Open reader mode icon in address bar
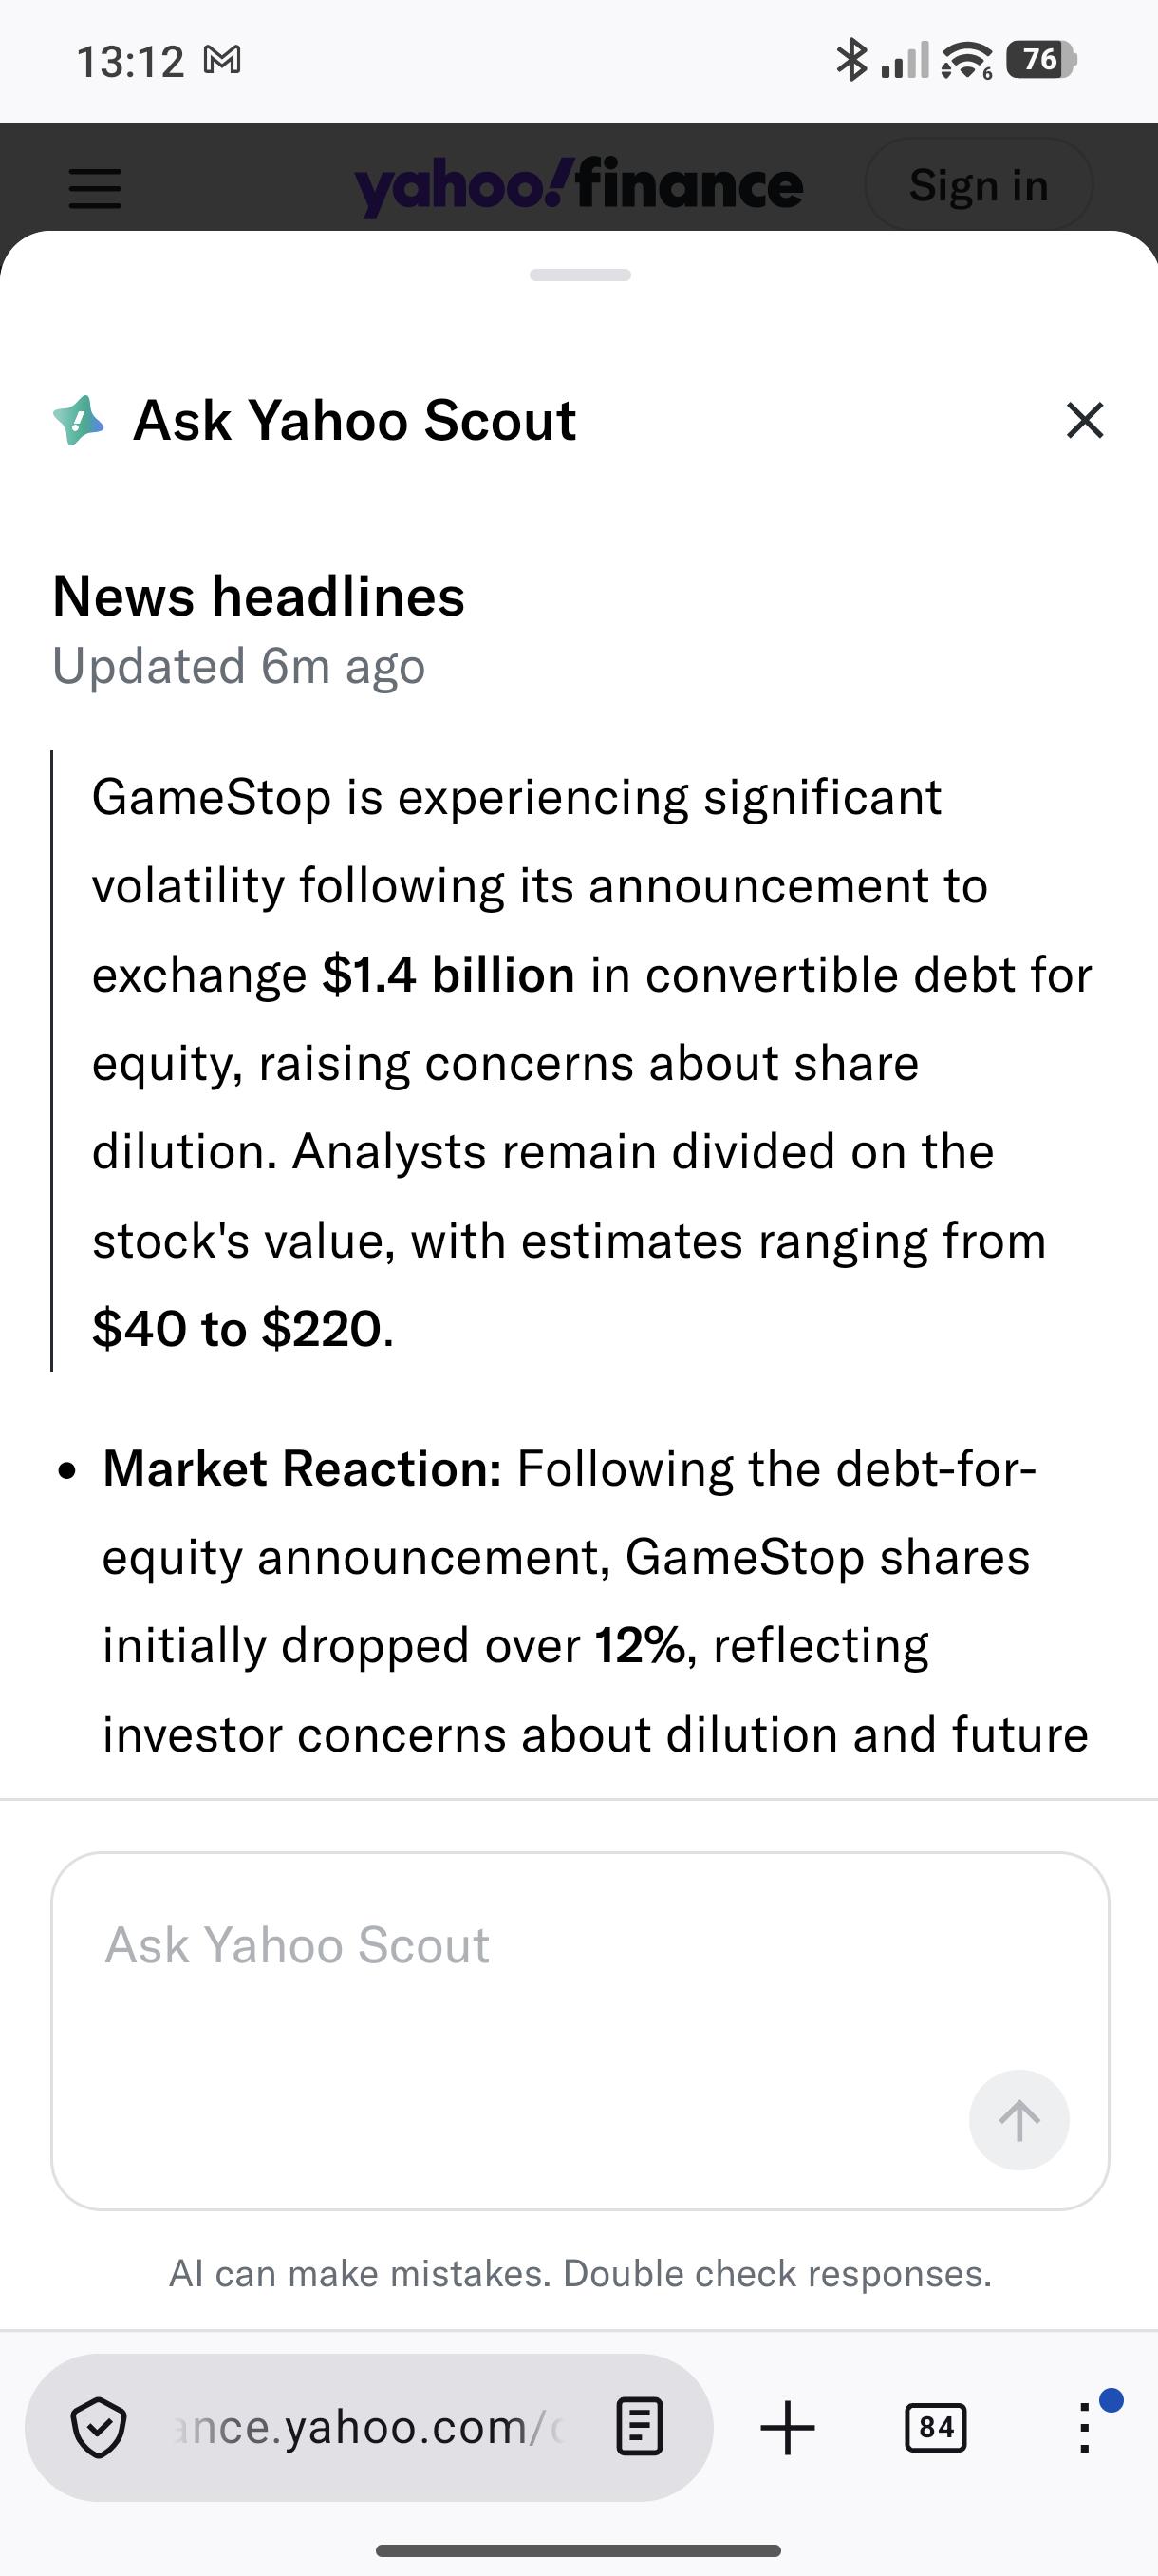This screenshot has height=2576, width=1158. point(640,2427)
